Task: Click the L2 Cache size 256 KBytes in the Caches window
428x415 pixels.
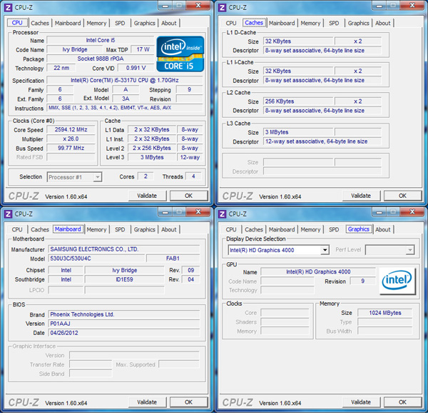Action: 298,101
